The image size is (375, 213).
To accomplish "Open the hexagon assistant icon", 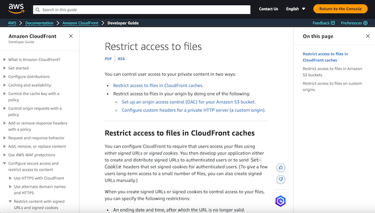I will point(280,201).
